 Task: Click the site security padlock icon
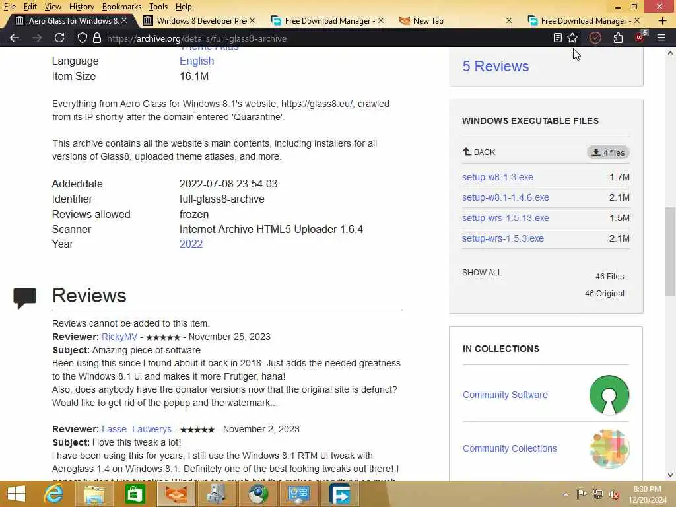pyautogui.click(x=97, y=38)
